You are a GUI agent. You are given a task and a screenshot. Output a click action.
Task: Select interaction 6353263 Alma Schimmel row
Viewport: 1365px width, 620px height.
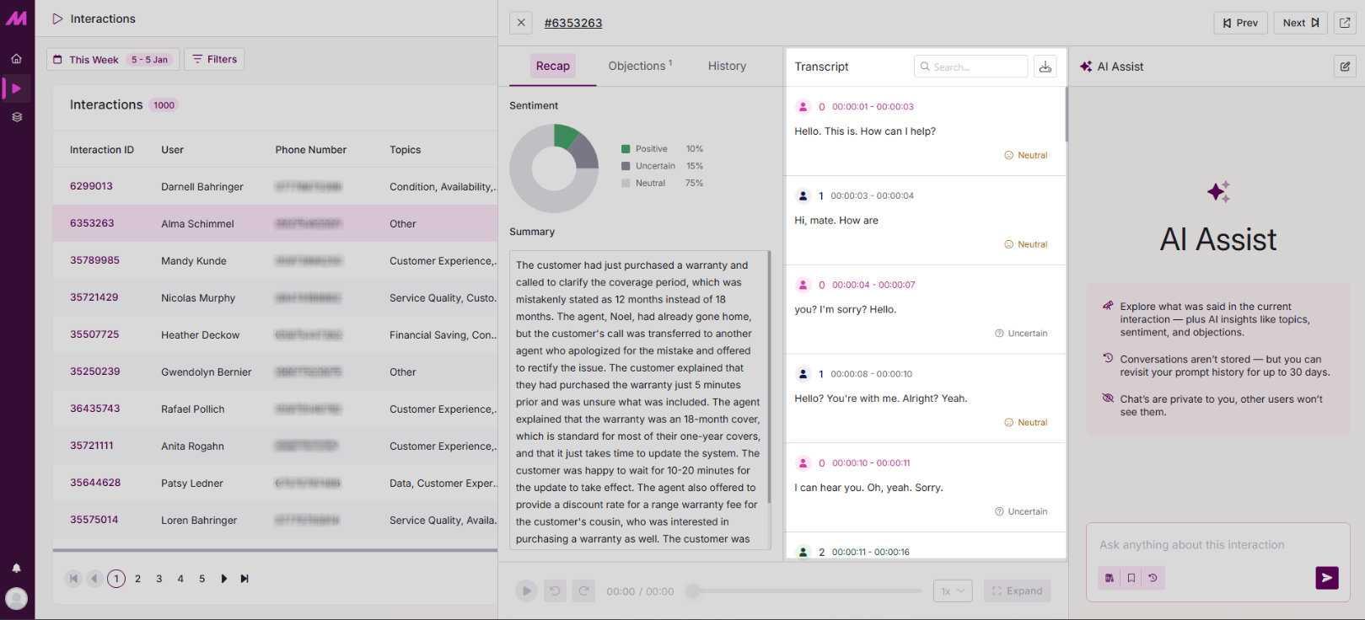275,224
